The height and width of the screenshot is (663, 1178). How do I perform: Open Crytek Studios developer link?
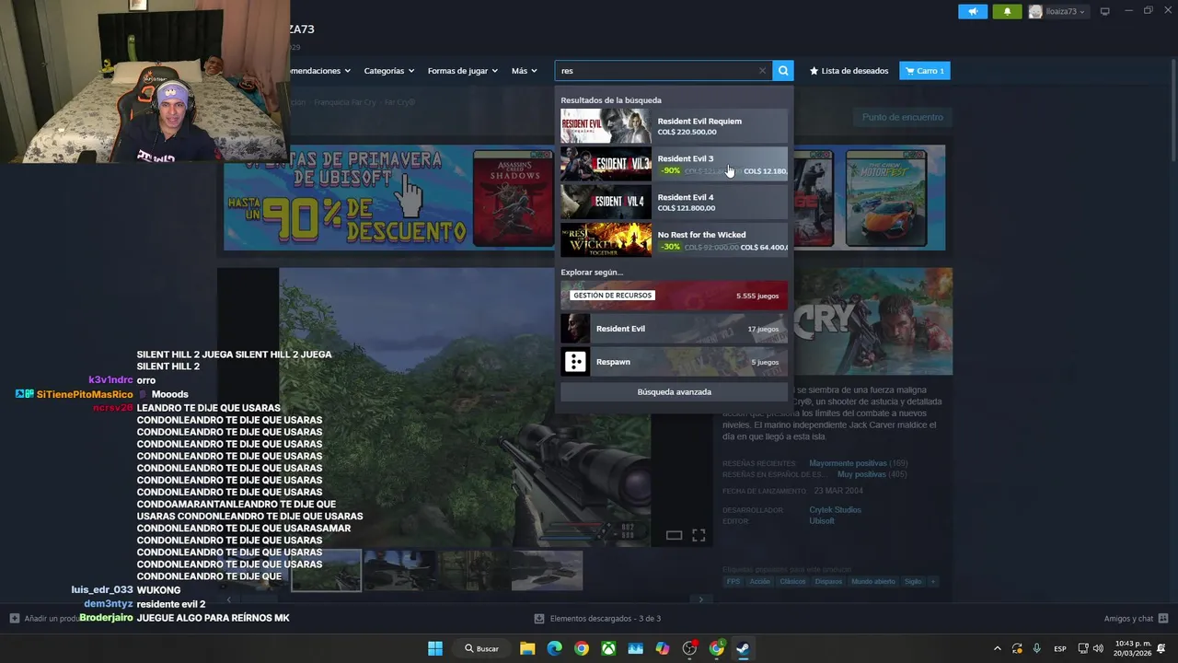[835, 510]
